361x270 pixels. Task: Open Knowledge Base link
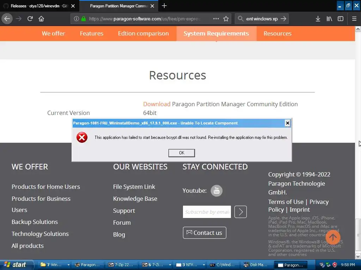[135, 199]
